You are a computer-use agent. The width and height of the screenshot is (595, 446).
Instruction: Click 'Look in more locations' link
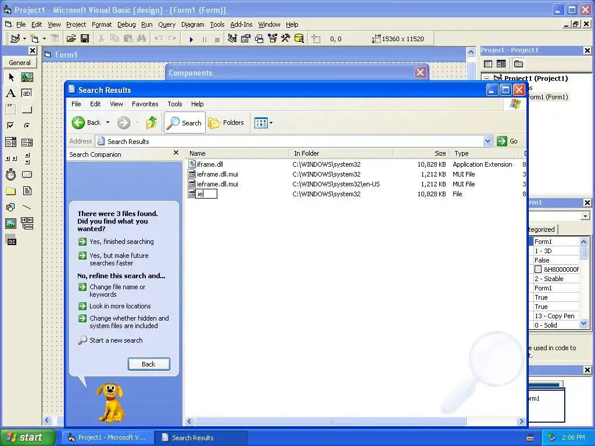(x=120, y=306)
